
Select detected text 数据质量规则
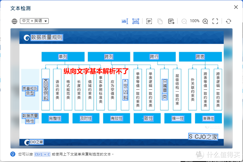pyautogui.click(x=47, y=37)
